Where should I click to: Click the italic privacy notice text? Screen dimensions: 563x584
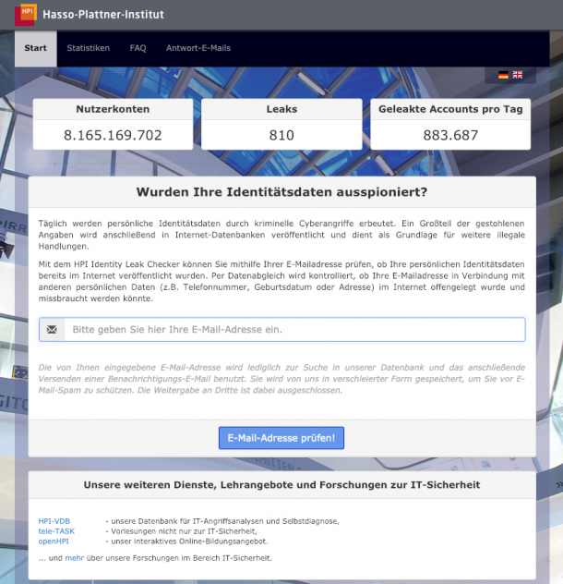(281, 379)
